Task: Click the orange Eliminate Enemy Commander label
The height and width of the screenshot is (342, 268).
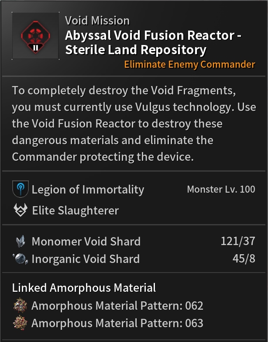Action: point(189,65)
